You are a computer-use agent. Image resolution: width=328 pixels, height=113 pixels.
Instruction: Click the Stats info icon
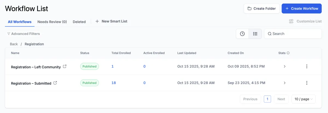(x=288, y=53)
